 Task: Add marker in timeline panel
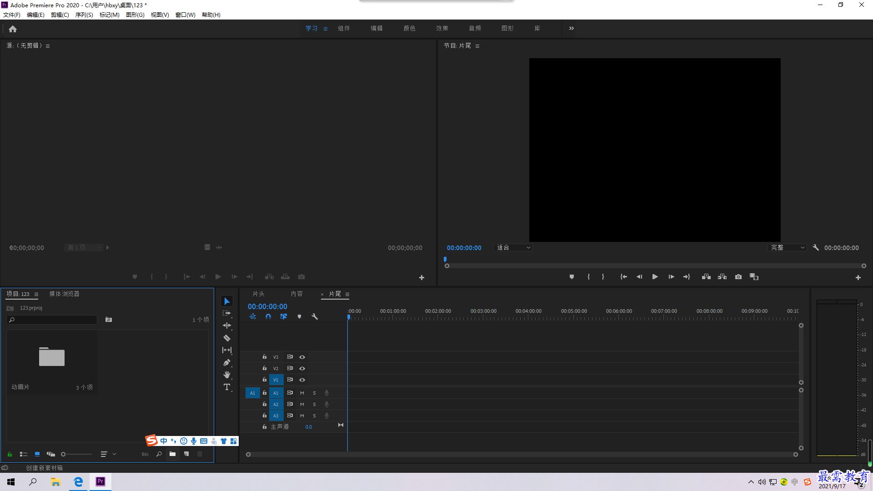coord(299,316)
